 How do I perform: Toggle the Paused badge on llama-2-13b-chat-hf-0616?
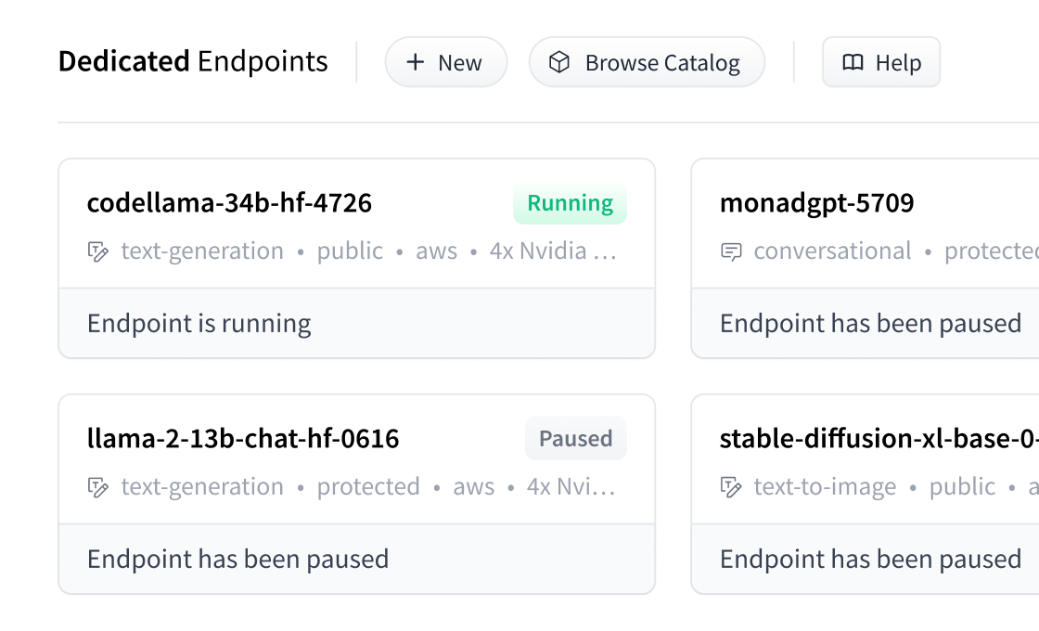point(576,438)
